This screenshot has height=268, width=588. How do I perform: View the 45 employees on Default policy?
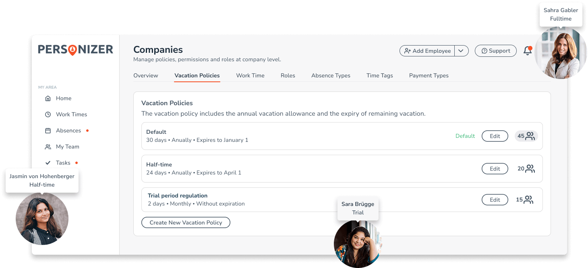point(526,136)
